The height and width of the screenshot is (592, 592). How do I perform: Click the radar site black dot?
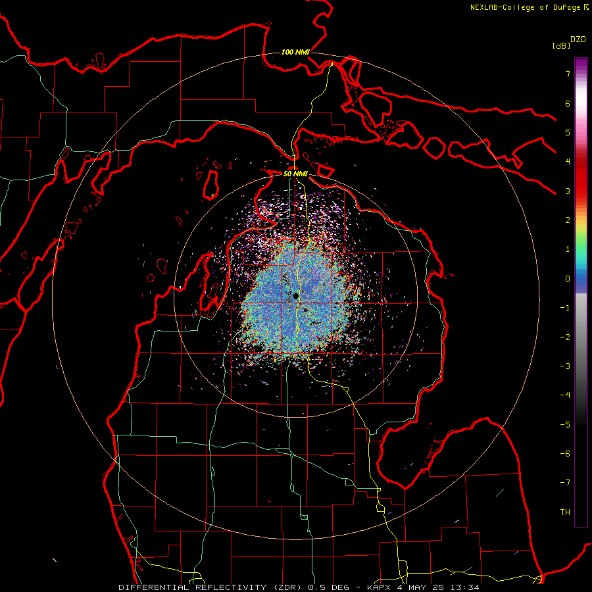click(x=295, y=296)
